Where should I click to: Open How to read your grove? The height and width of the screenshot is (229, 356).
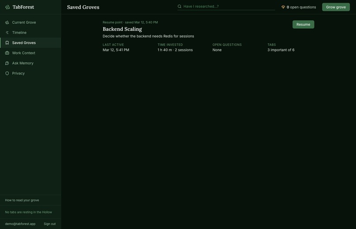tap(22, 200)
